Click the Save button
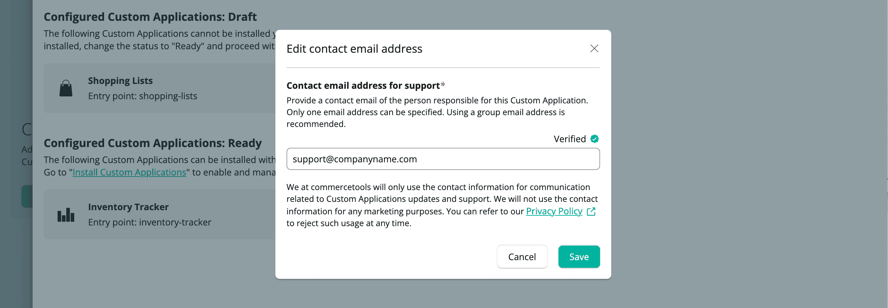888x308 pixels. (x=579, y=257)
